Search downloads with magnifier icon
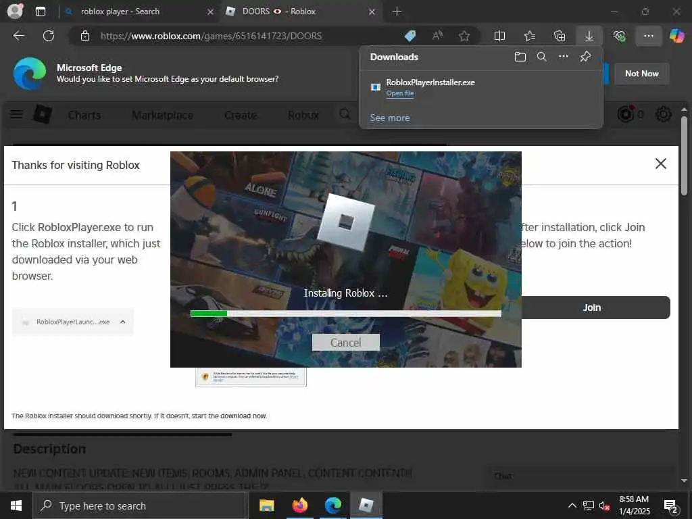The image size is (692, 519). point(542,57)
